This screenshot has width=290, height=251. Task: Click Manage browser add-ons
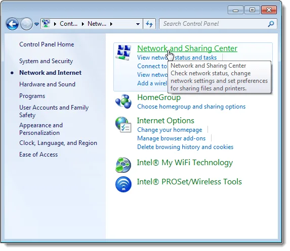pos(171,138)
